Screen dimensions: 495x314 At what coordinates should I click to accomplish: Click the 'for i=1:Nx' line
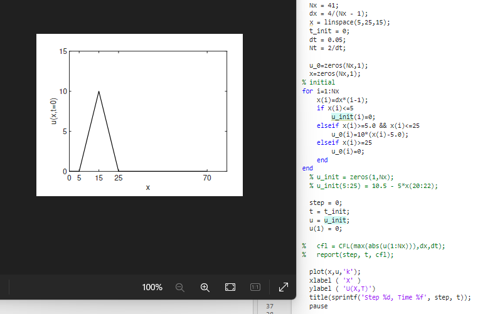tap(320, 91)
